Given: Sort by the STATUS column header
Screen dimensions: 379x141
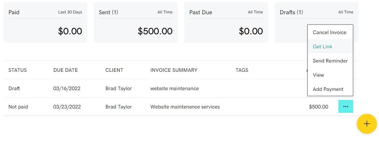Looking at the screenshot, I should (18, 70).
